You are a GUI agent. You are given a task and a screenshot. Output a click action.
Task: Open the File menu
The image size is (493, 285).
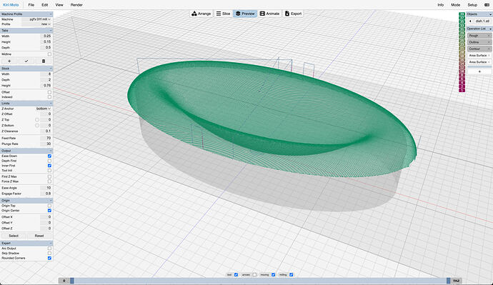click(x=31, y=5)
